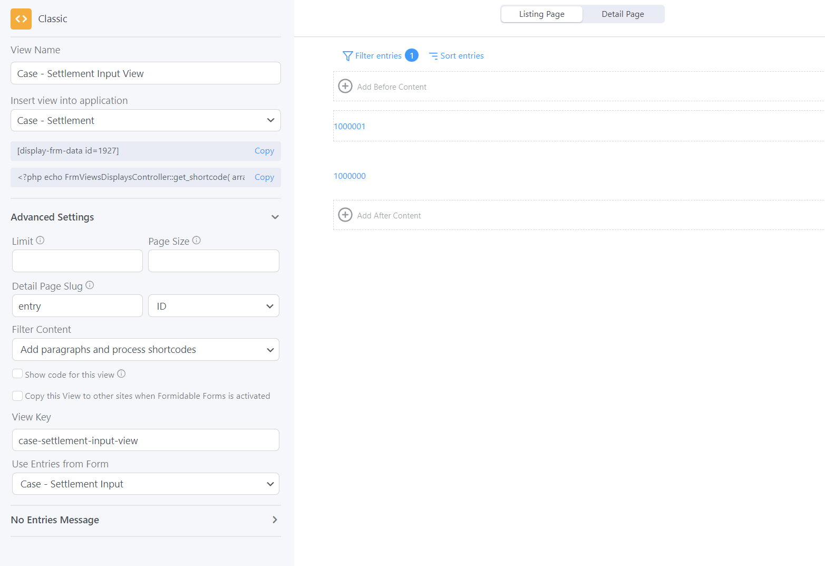This screenshot has width=825, height=566.
Task: Copy the display-frm-data shortcode
Action: [264, 151]
